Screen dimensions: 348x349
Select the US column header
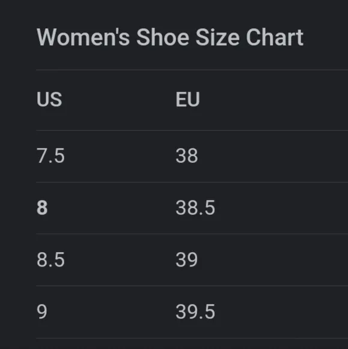click(x=49, y=99)
